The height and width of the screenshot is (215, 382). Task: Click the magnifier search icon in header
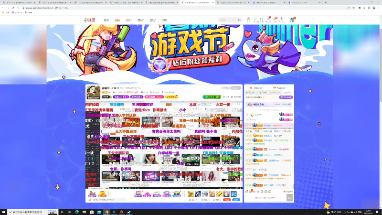240,20
